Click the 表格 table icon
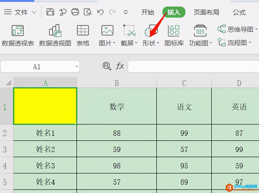This screenshot has width=259, height=193. click(83, 35)
